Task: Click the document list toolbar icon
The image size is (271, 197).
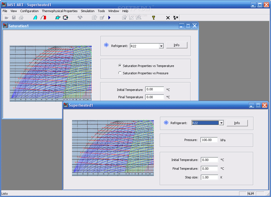Action: click(94, 17)
